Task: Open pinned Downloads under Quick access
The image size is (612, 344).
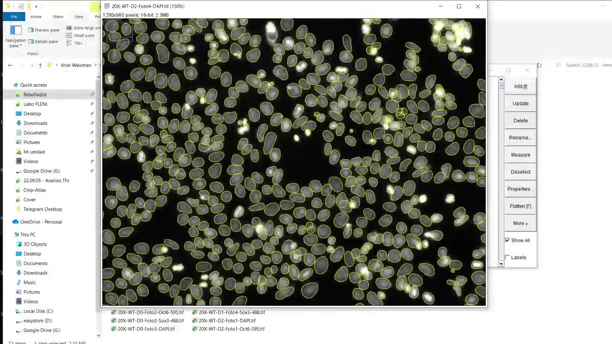Action: [x=35, y=123]
